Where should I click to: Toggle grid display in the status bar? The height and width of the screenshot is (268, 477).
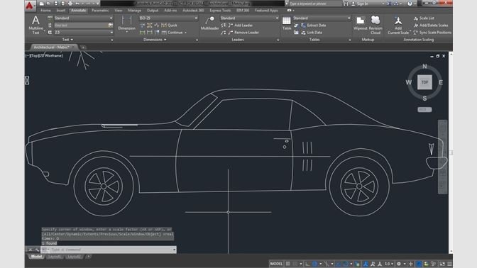(287, 264)
